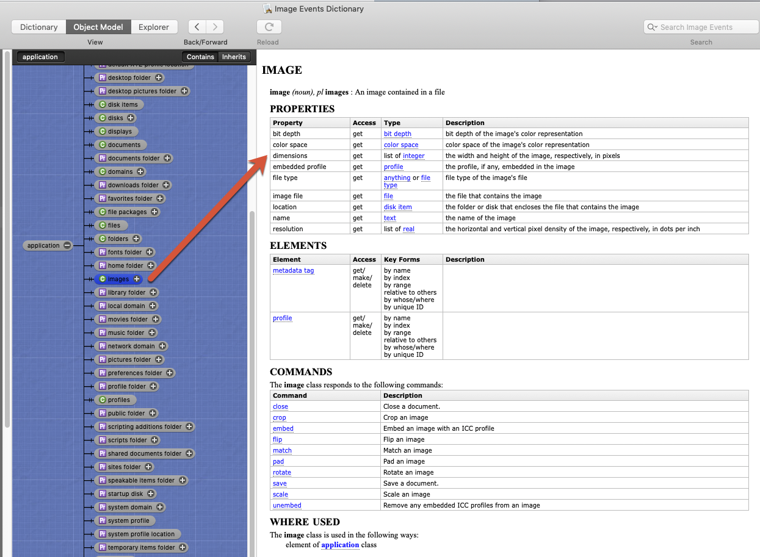This screenshot has height=557, width=760.
Task: Expand the shared documents folder node
Action: pyautogui.click(x=189, y=454)
